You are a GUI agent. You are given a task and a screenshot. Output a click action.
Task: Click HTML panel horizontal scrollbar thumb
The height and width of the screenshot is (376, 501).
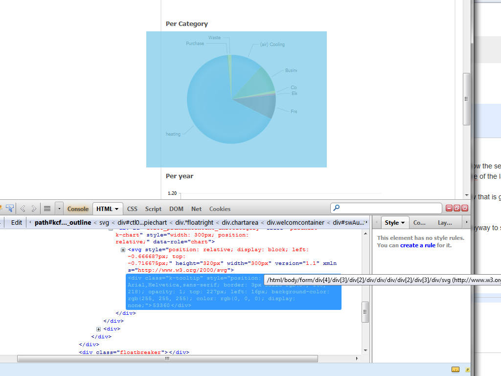[x=167, y=358]
